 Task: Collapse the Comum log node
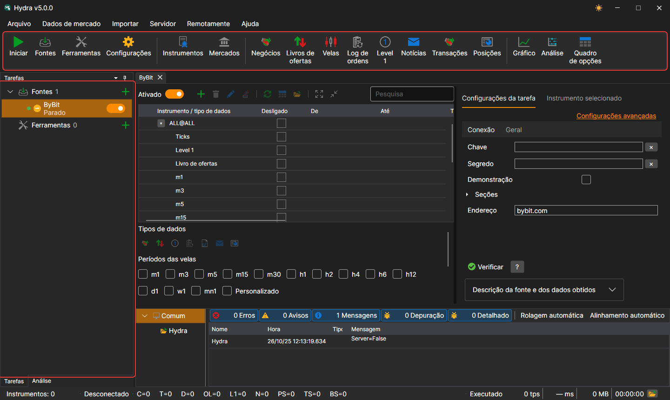[145, 316]
